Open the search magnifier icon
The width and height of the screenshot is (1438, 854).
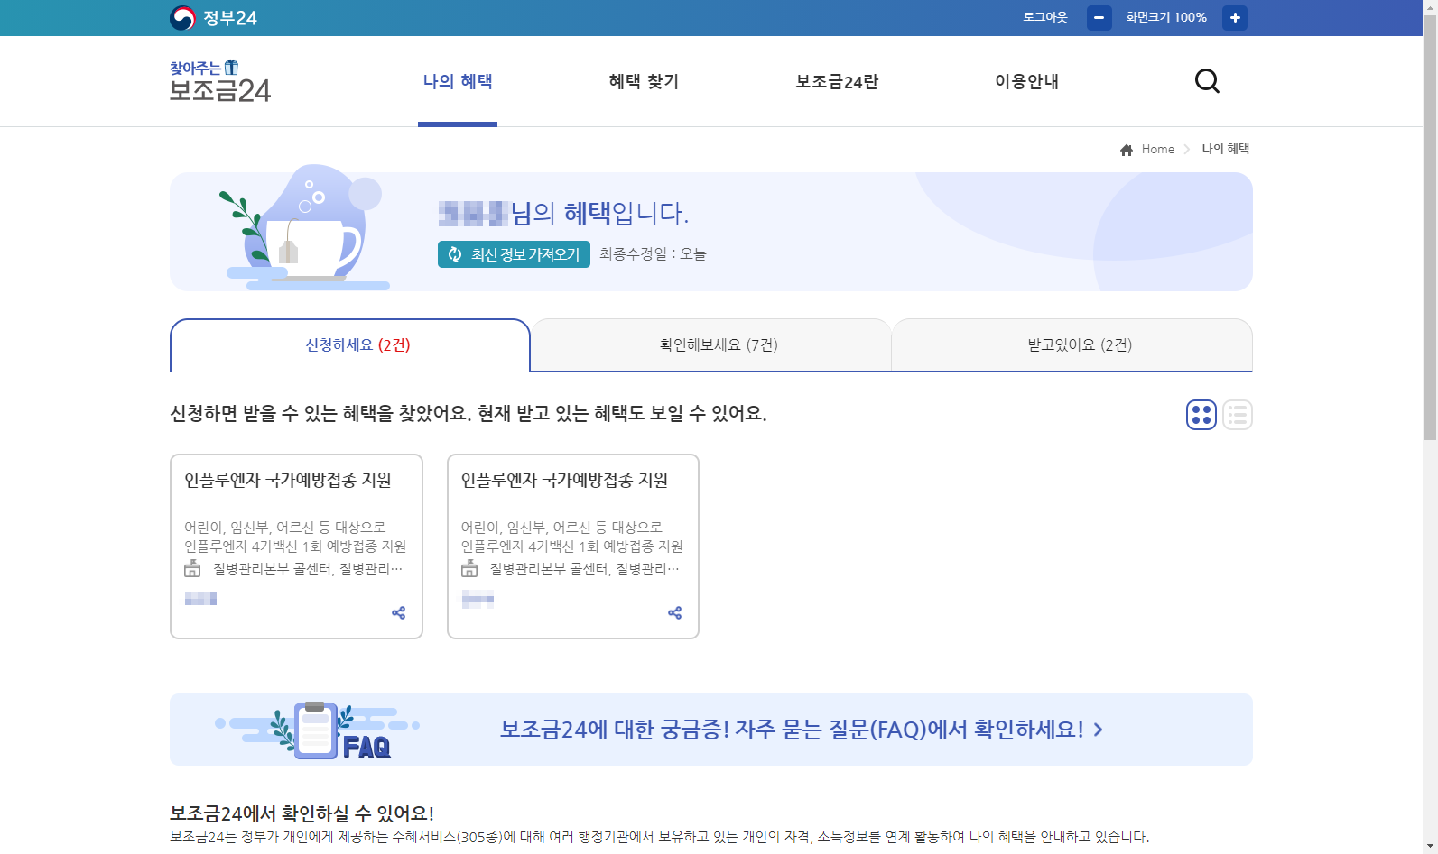click(x=1207, y=81)
